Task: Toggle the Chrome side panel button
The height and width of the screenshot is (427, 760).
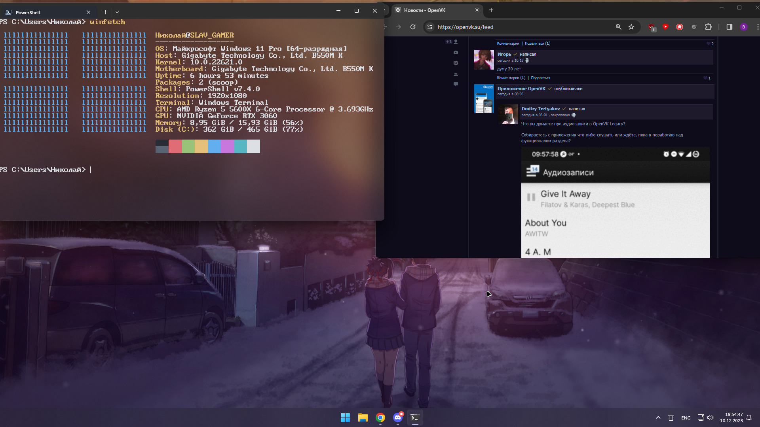Action: click(x=729, y=27)
